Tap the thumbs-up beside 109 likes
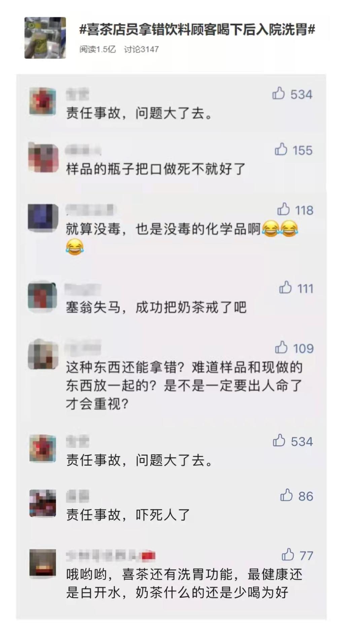The height and width of the screenshot is (634, 343). pos(281,347)
